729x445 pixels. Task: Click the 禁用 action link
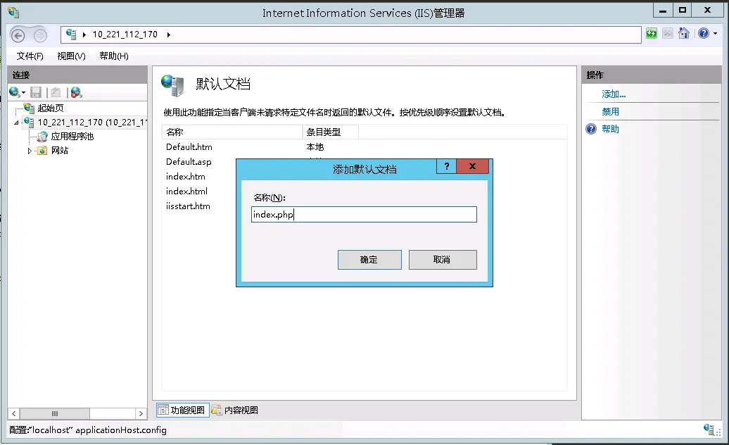[611, 111]
